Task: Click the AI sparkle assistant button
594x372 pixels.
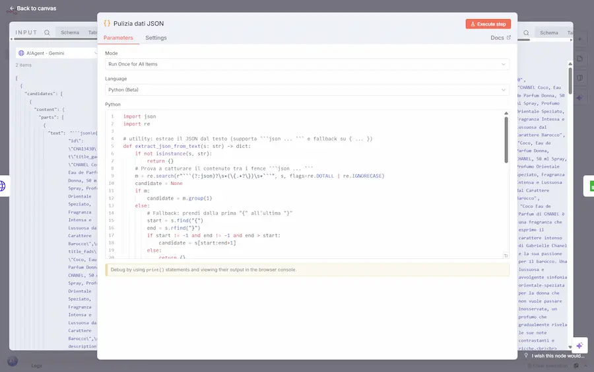Action: tap(579, 346)
